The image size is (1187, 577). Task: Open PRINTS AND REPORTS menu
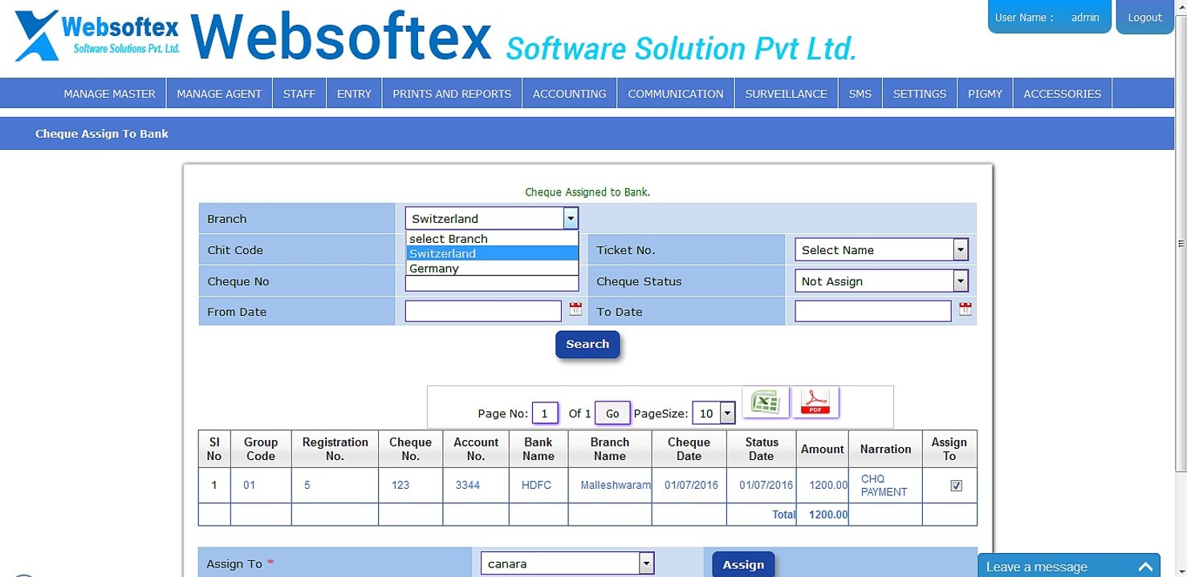pyautogui.click(x=452, y=94)
